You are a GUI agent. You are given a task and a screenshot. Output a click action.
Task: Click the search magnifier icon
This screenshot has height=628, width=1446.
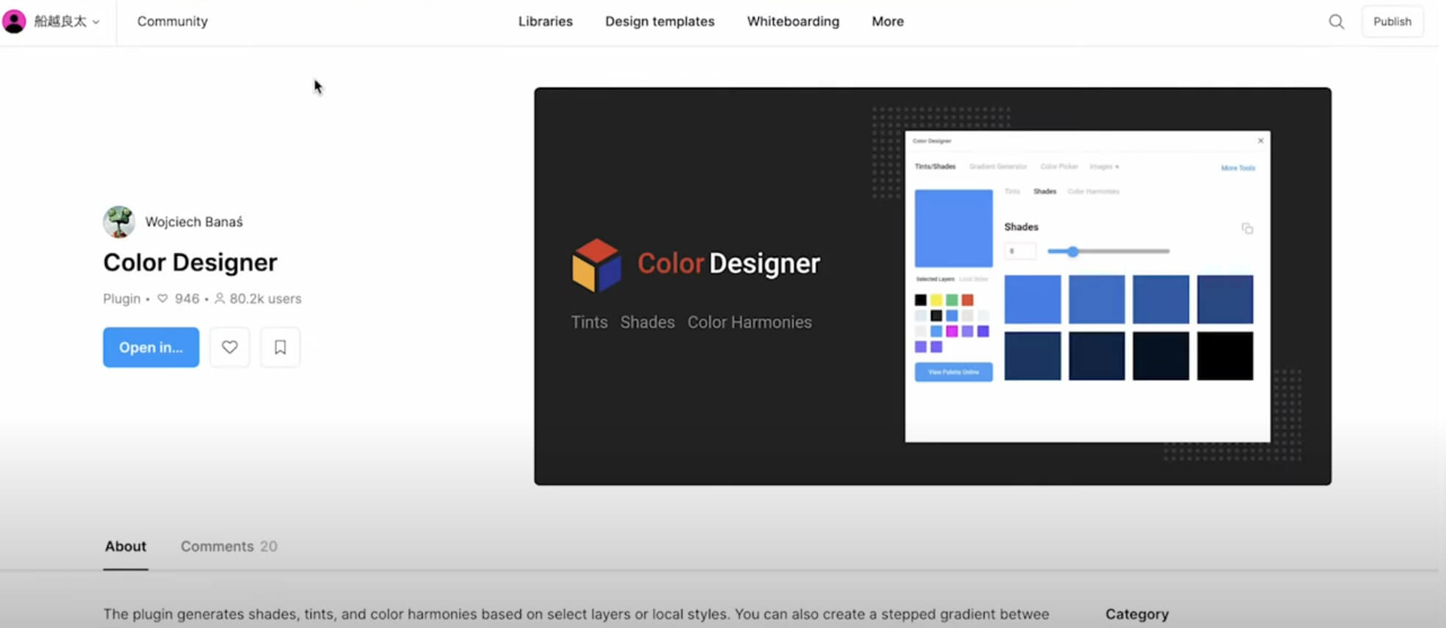1336,22
